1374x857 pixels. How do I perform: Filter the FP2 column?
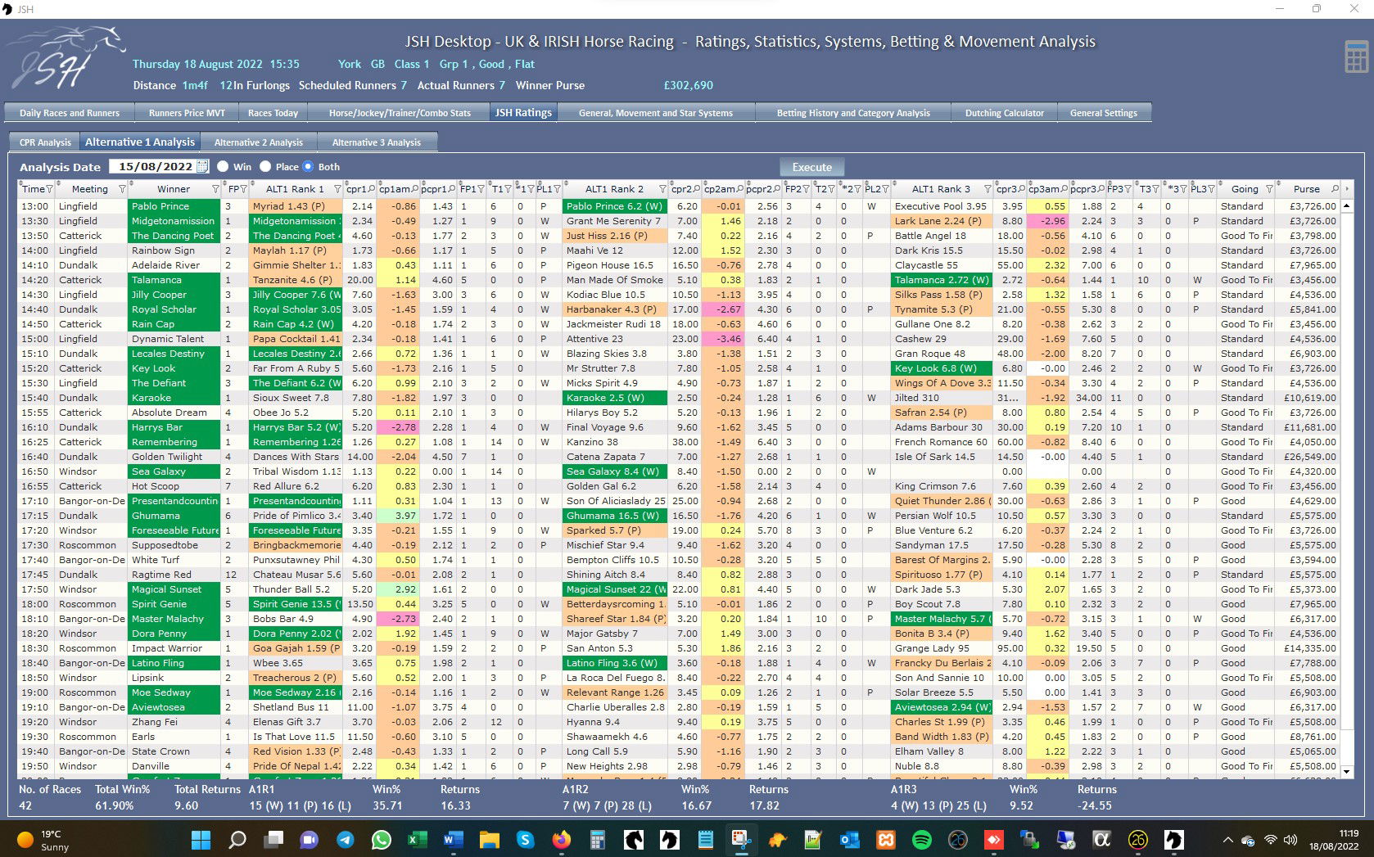(807, 189)
